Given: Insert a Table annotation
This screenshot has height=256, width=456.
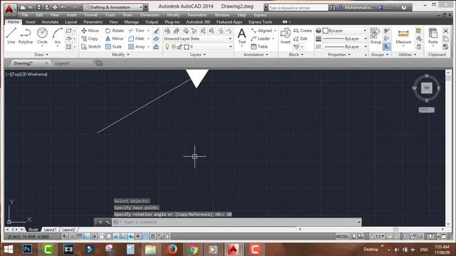Looking at the screenshot, I should point(259,46).
